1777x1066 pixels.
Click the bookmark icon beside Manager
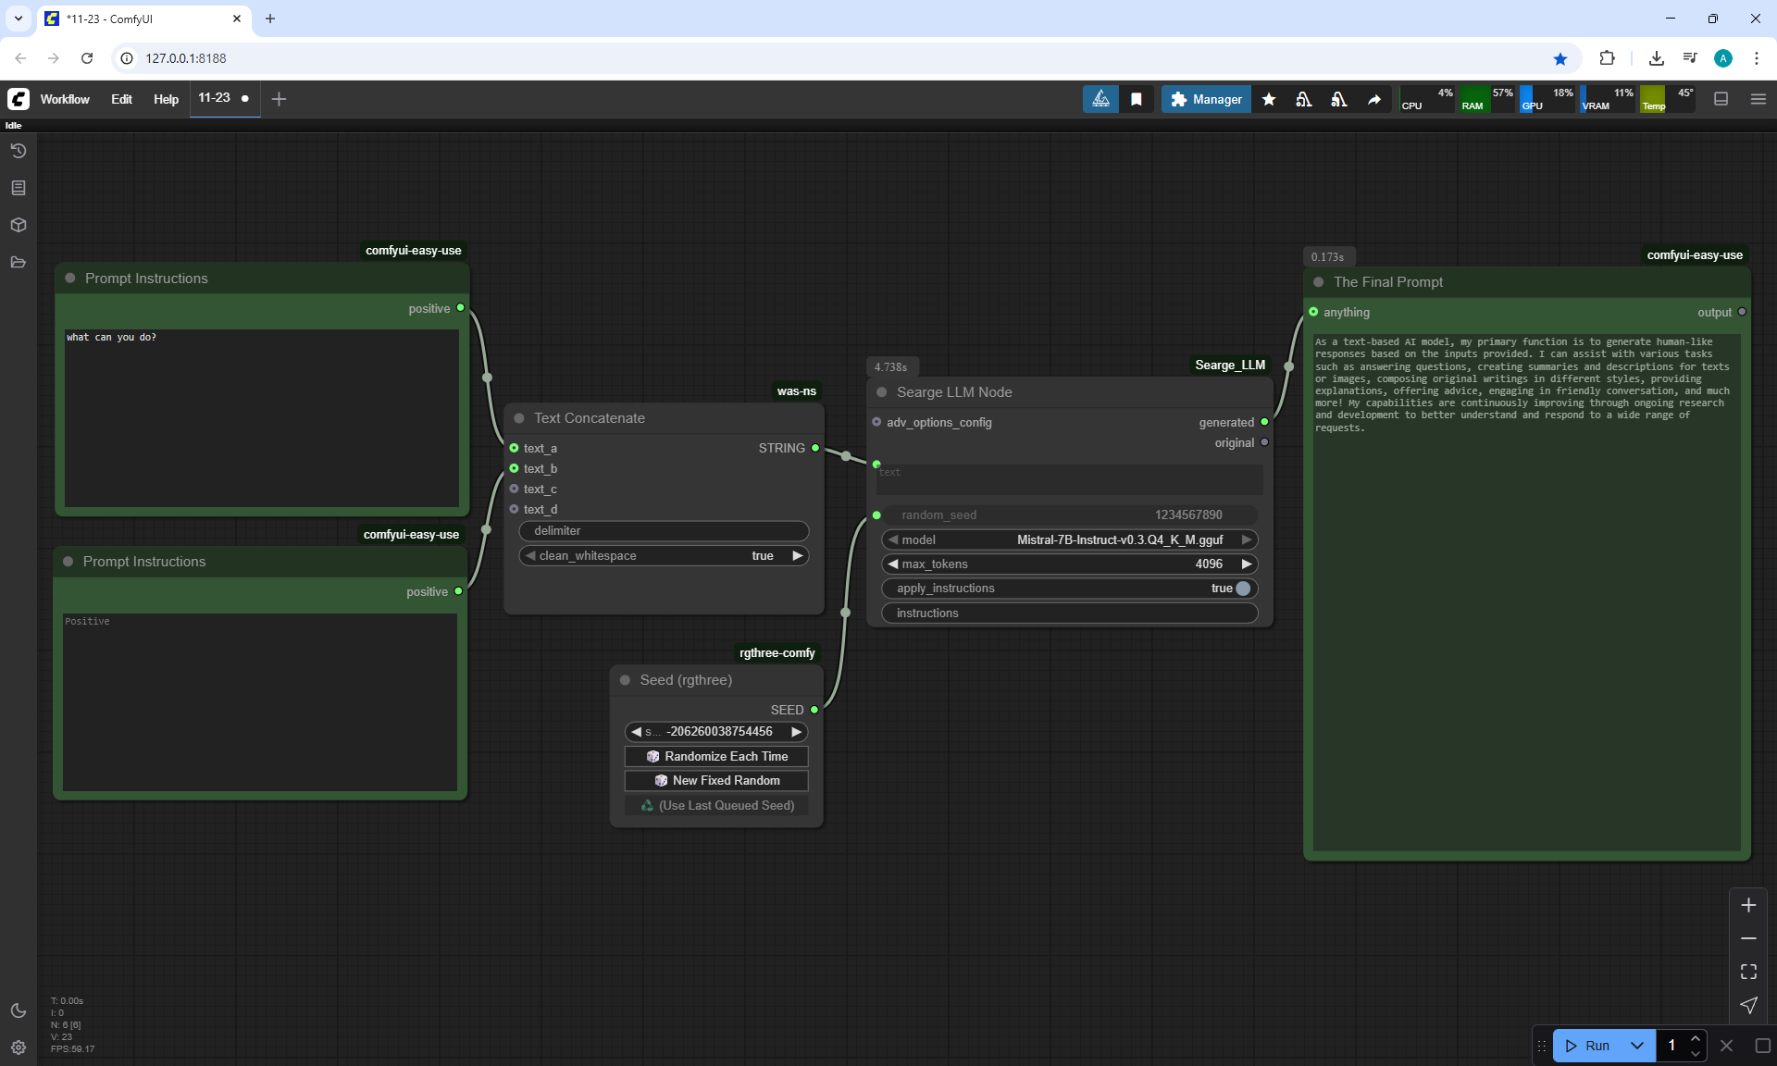[x=1136, y=99]
